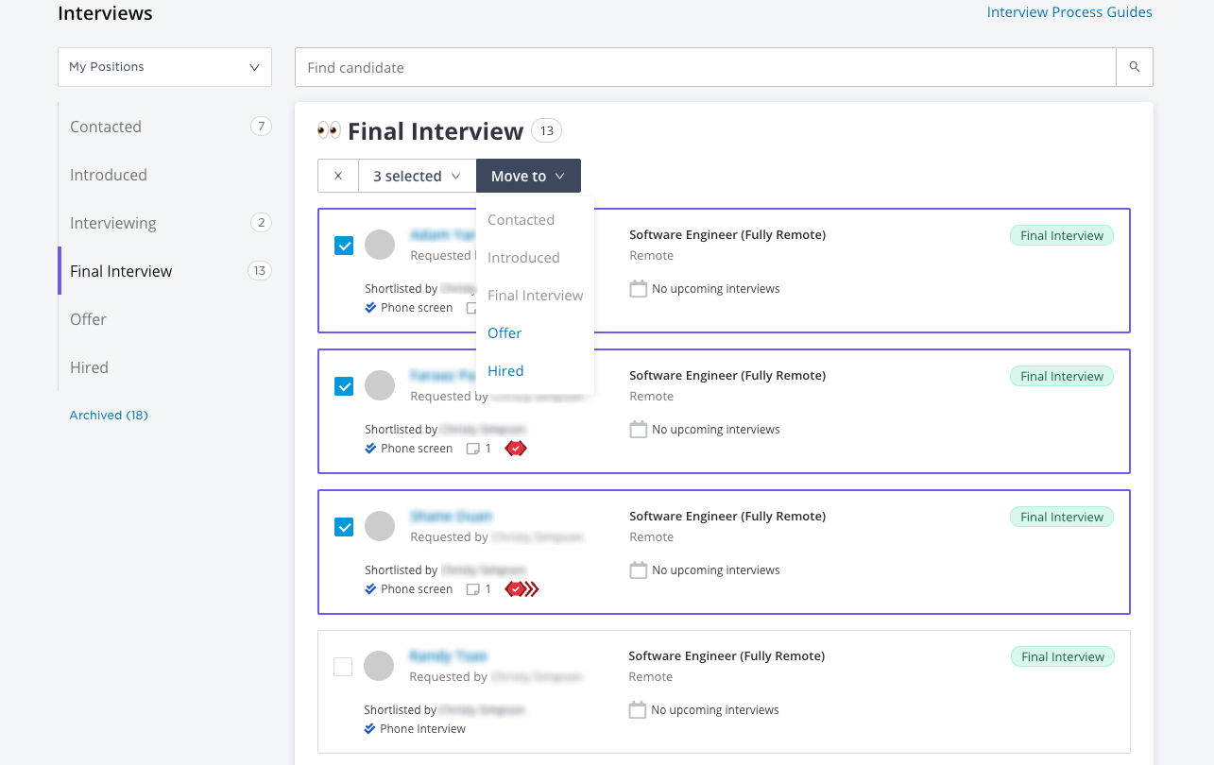Viewport: 1214px width, 765px height.
Task: Click the 13 count badge beside heading
Action: [546, 130]
